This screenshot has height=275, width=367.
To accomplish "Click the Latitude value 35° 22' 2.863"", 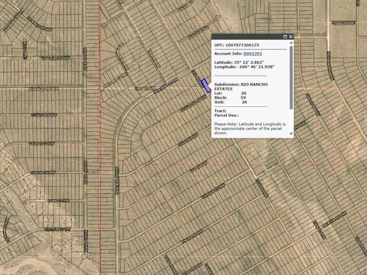I will pos(249,62).
